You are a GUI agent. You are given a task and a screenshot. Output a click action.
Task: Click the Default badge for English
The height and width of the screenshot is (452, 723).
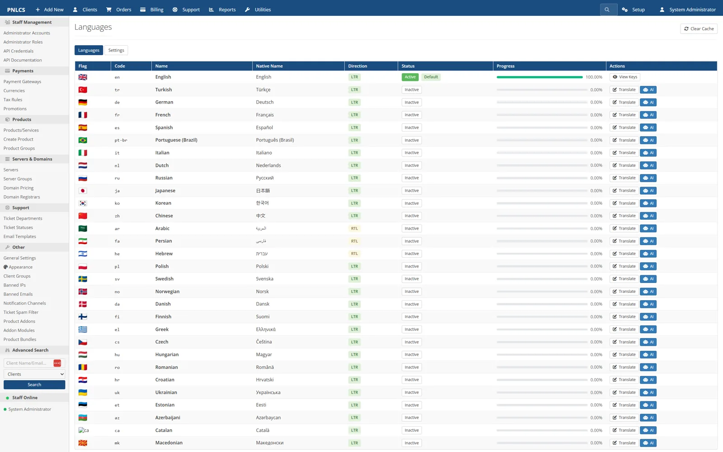click(x=431, y=77)
